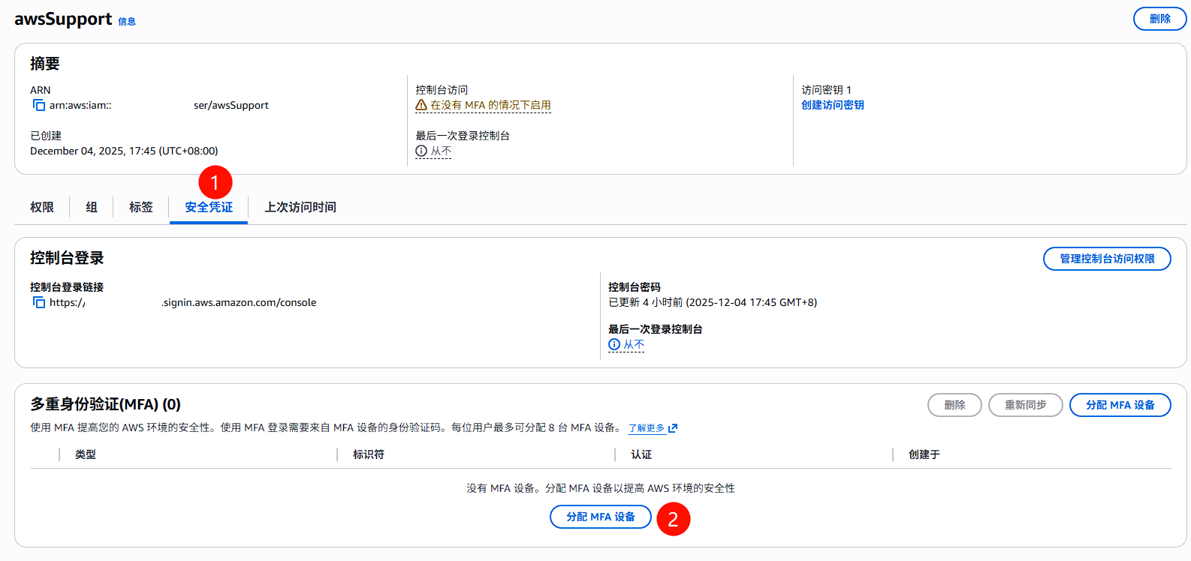The width and height of the screenshot is (1191, 561).
Task: Click the 没有 MFA 设备 empty message
Action: tap(601, 488)
